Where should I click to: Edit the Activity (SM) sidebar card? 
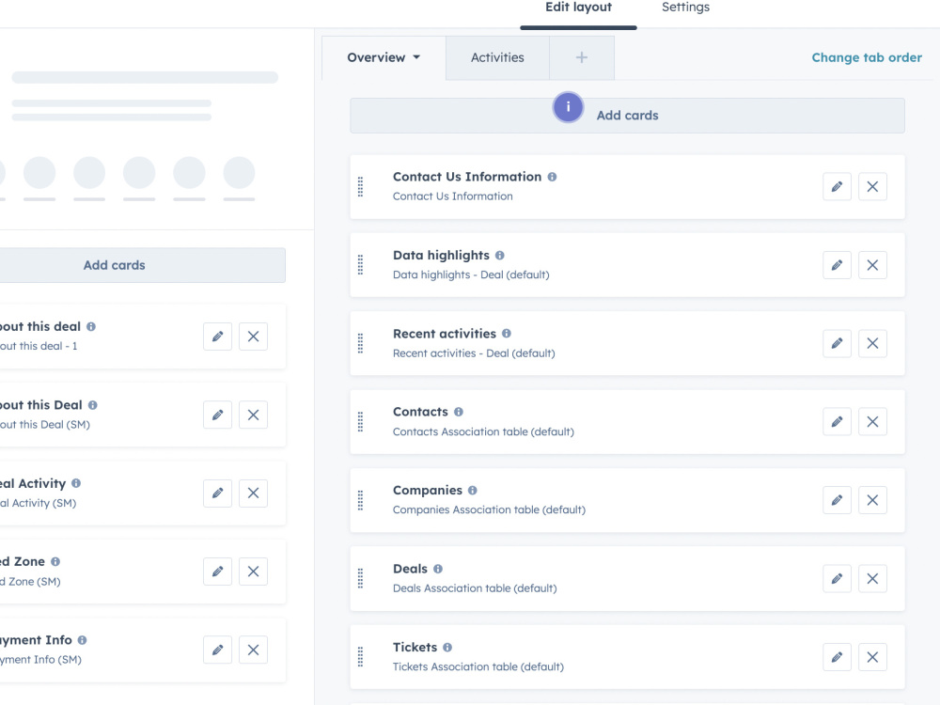pyautogui.click(x=218, y=493)
